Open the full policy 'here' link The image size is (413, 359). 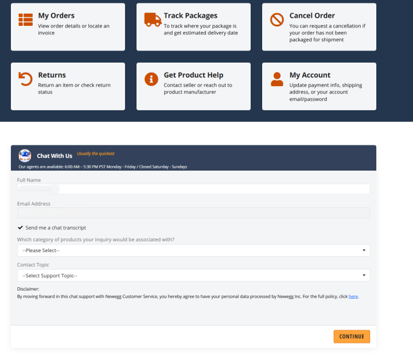(x=353, y=296)
